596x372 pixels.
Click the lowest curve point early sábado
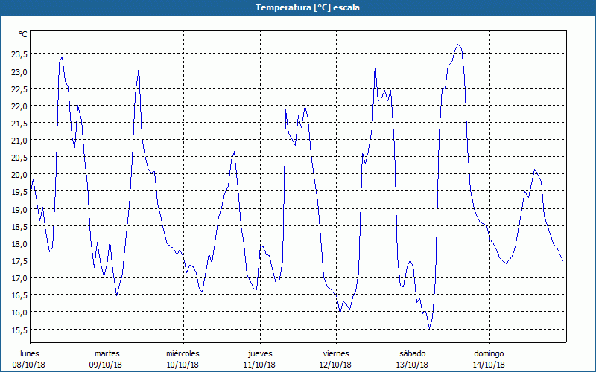click(x=429, y=329)
